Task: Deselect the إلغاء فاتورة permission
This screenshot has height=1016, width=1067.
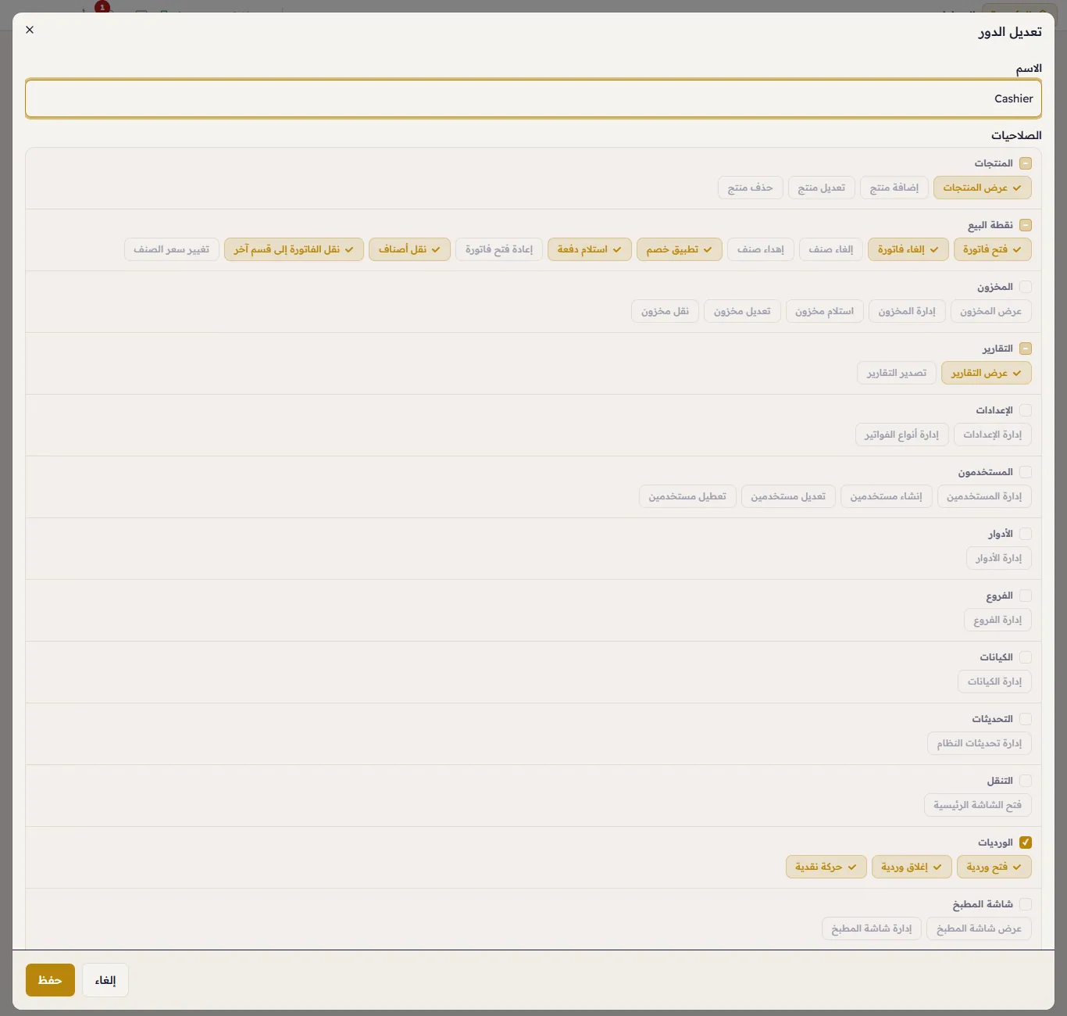Action: (x=908, y=249)
